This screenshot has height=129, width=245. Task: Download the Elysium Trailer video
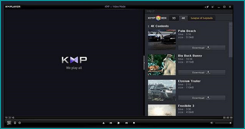(202, 98)
